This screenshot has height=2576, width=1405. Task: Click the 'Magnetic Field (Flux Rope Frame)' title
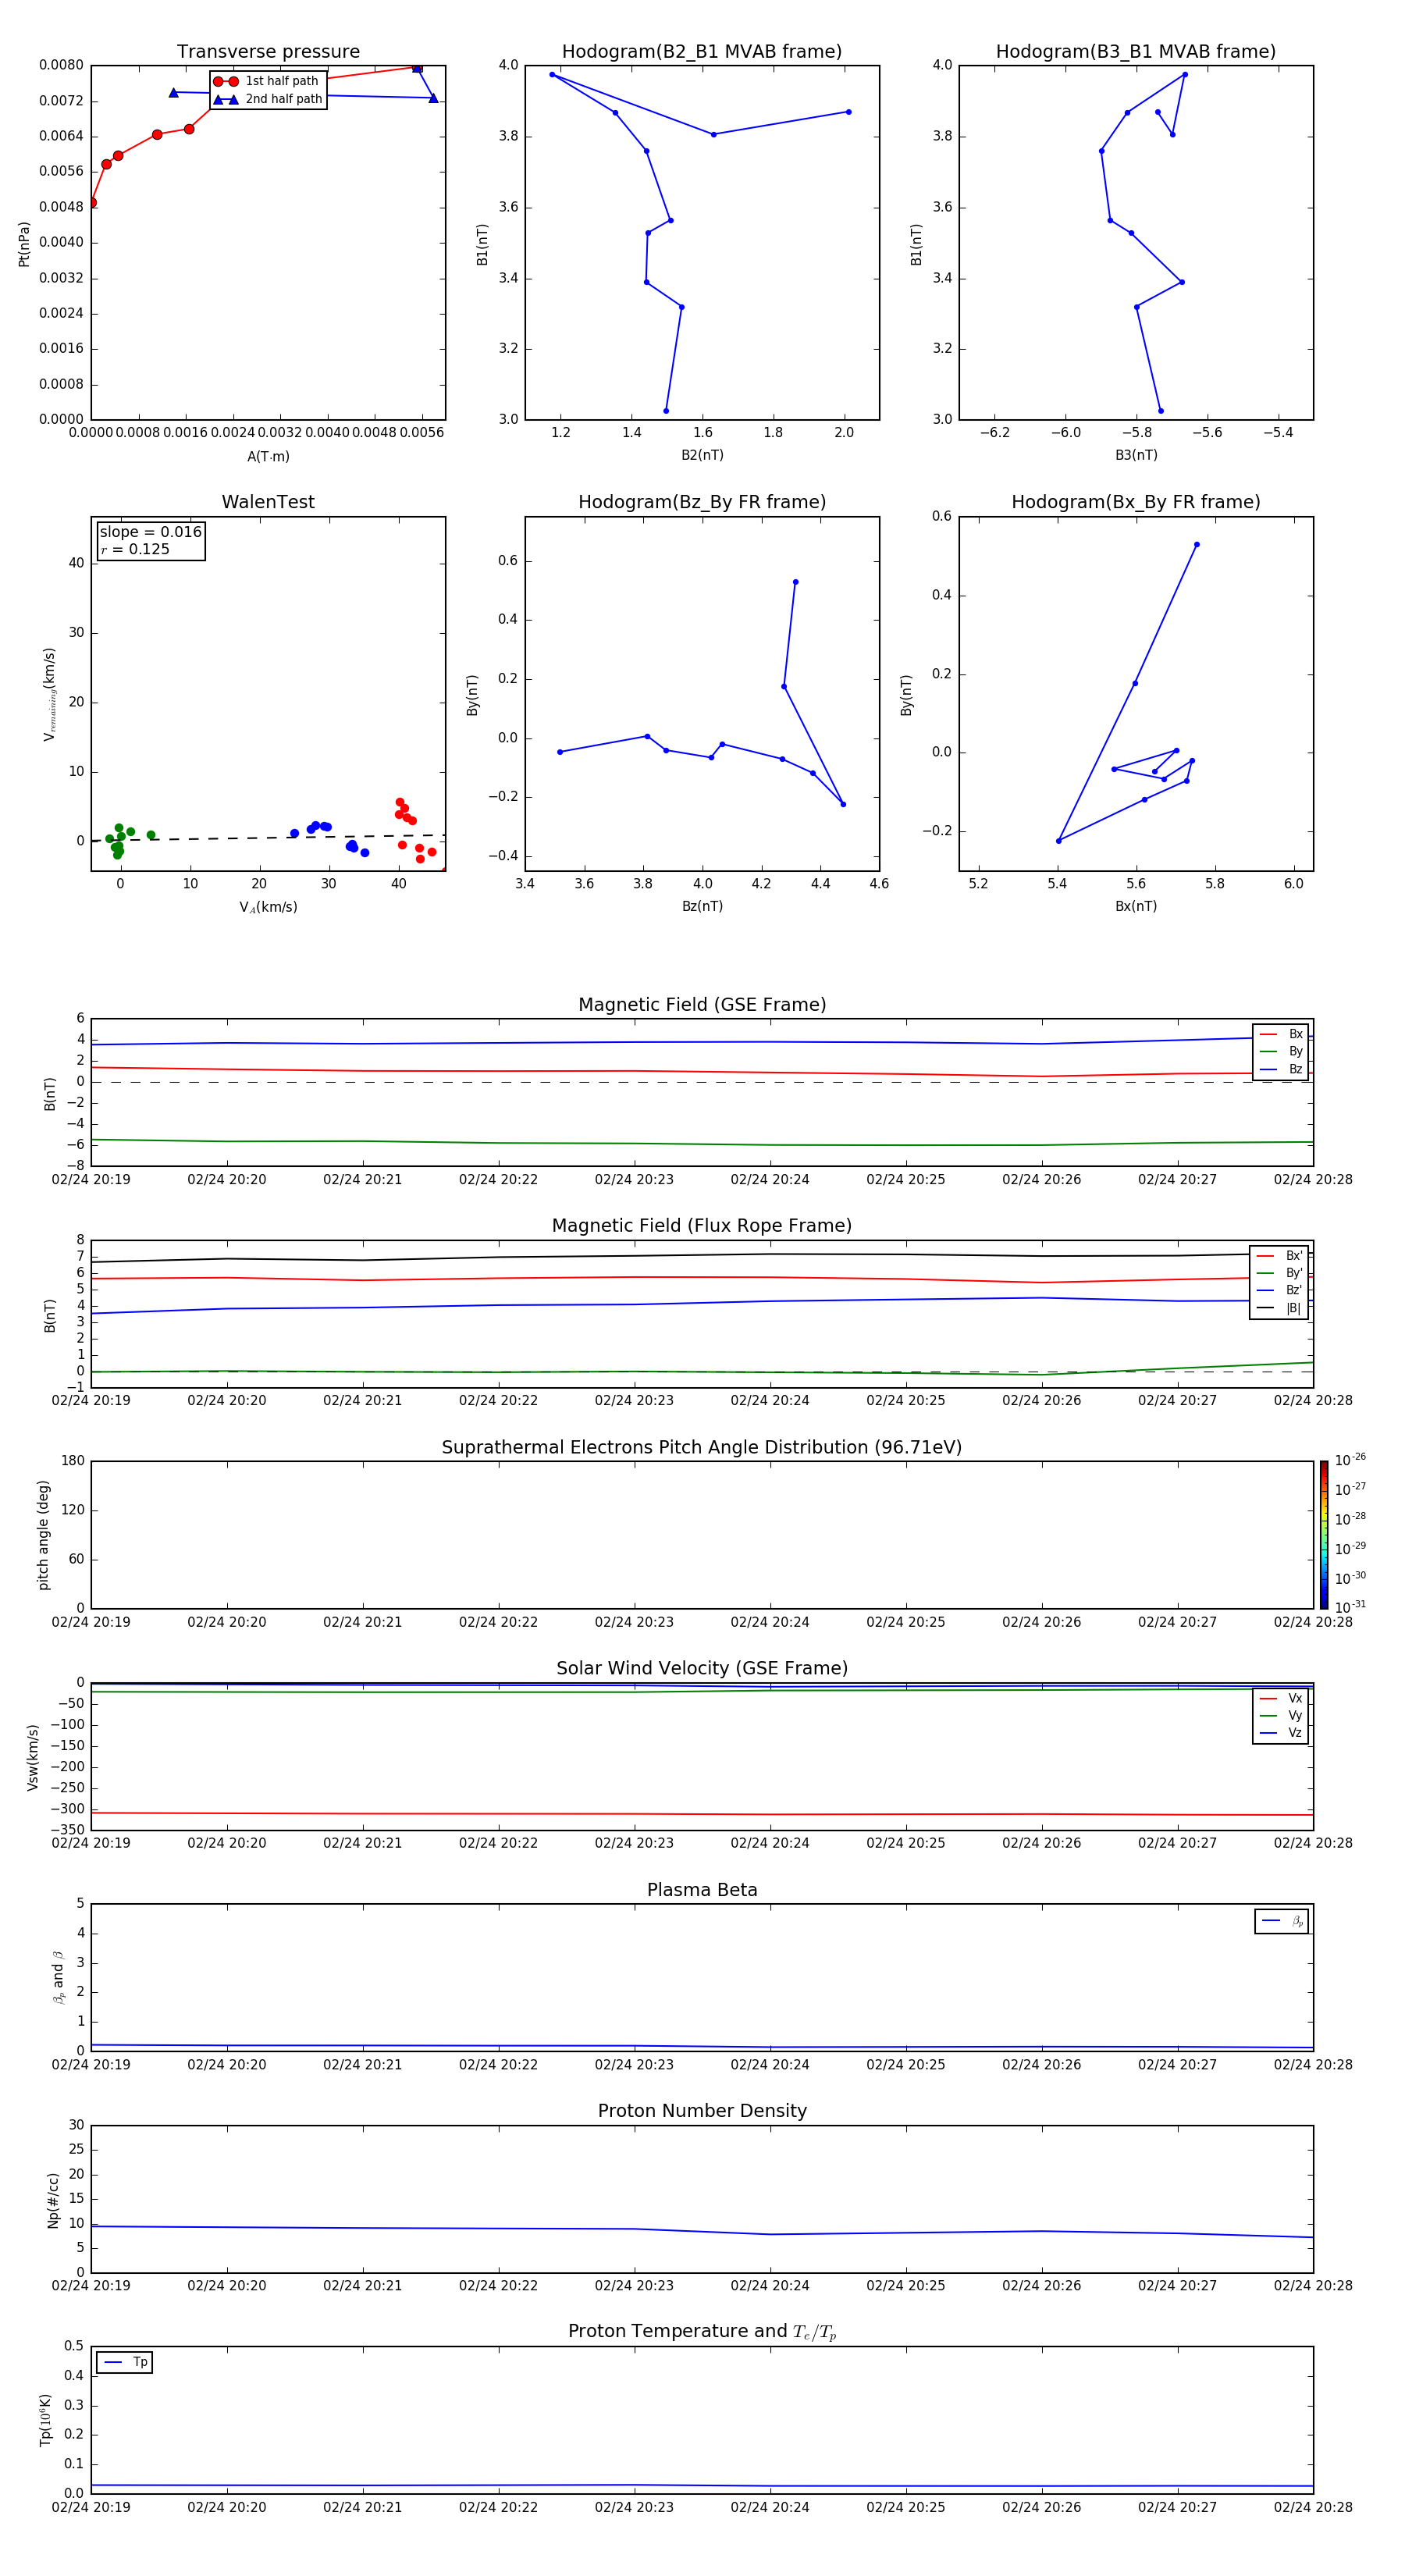tap(702, 1226)
